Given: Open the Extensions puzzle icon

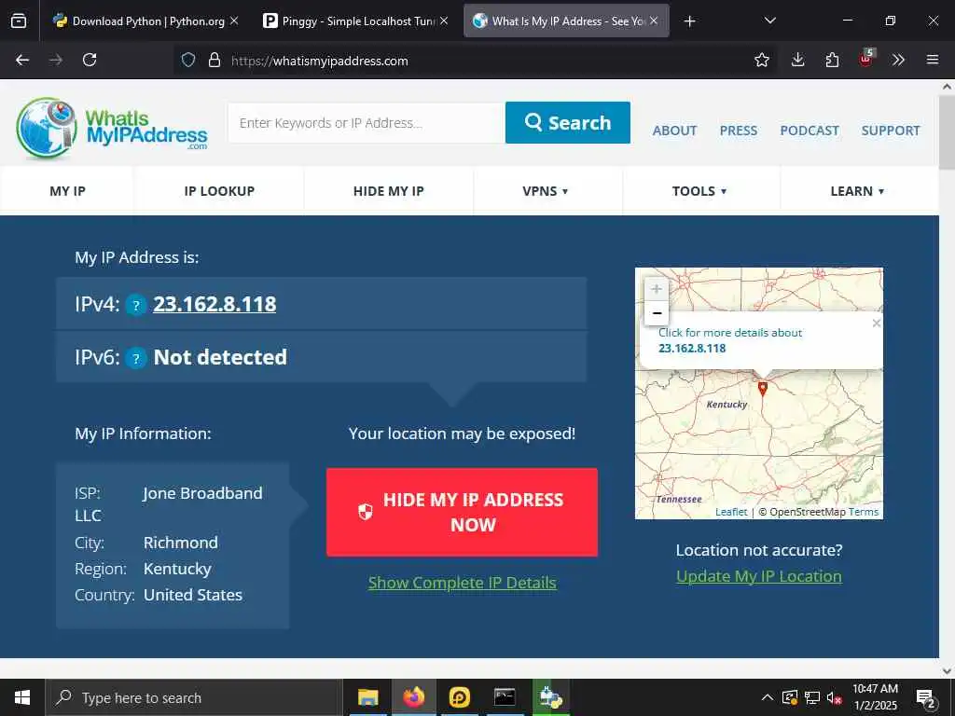Looking at the screenshot, I should pos(832,60).
